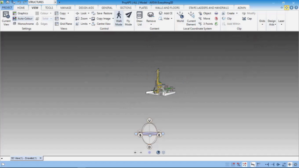Image resolution: width=299 pixels, height=168 pixels.
Task: Set coordinate system to Current Element
Action: point(191,19)
